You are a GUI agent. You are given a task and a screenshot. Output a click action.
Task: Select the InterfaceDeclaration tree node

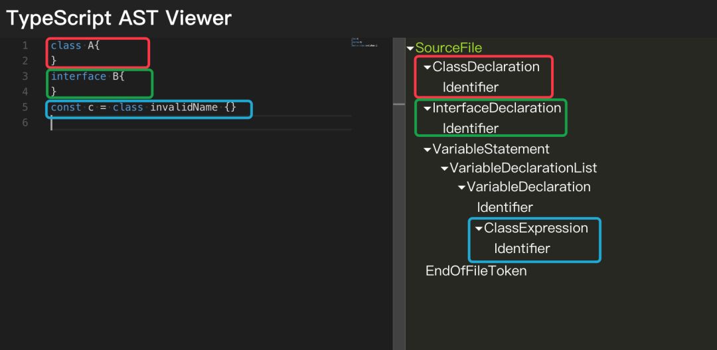tap(497, 108)
